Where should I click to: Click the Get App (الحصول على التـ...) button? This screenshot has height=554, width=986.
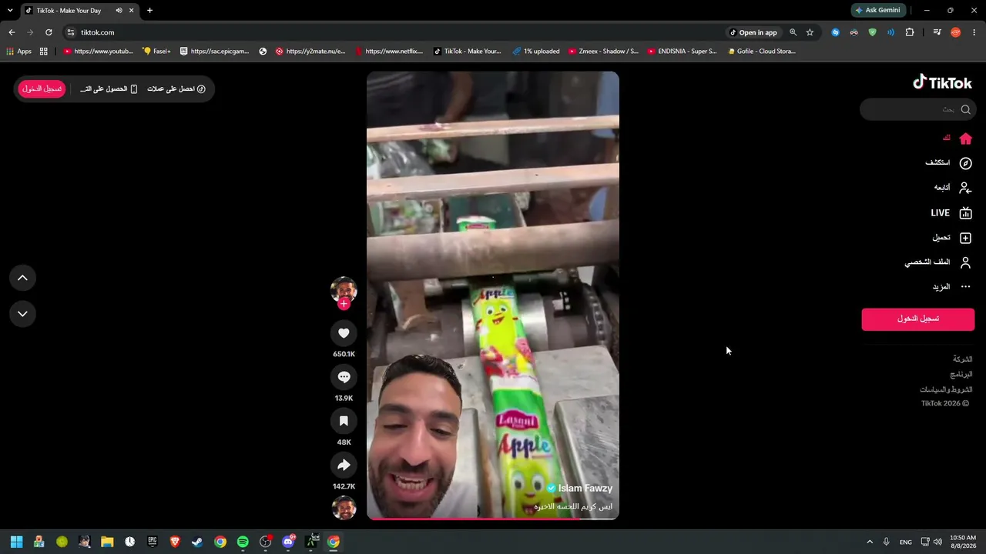point(109,89)
